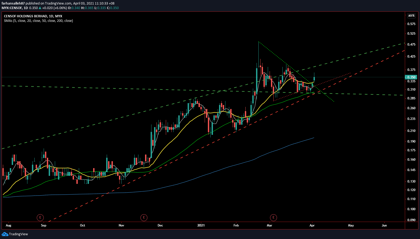Viewport: 420px width, 239px height.
Task: Click the 0.175 price axis label
Action: 411,150
